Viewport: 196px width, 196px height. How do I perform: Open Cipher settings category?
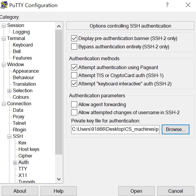25,156
